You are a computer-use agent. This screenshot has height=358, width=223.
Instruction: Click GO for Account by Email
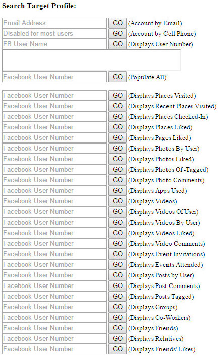[118, 23]
